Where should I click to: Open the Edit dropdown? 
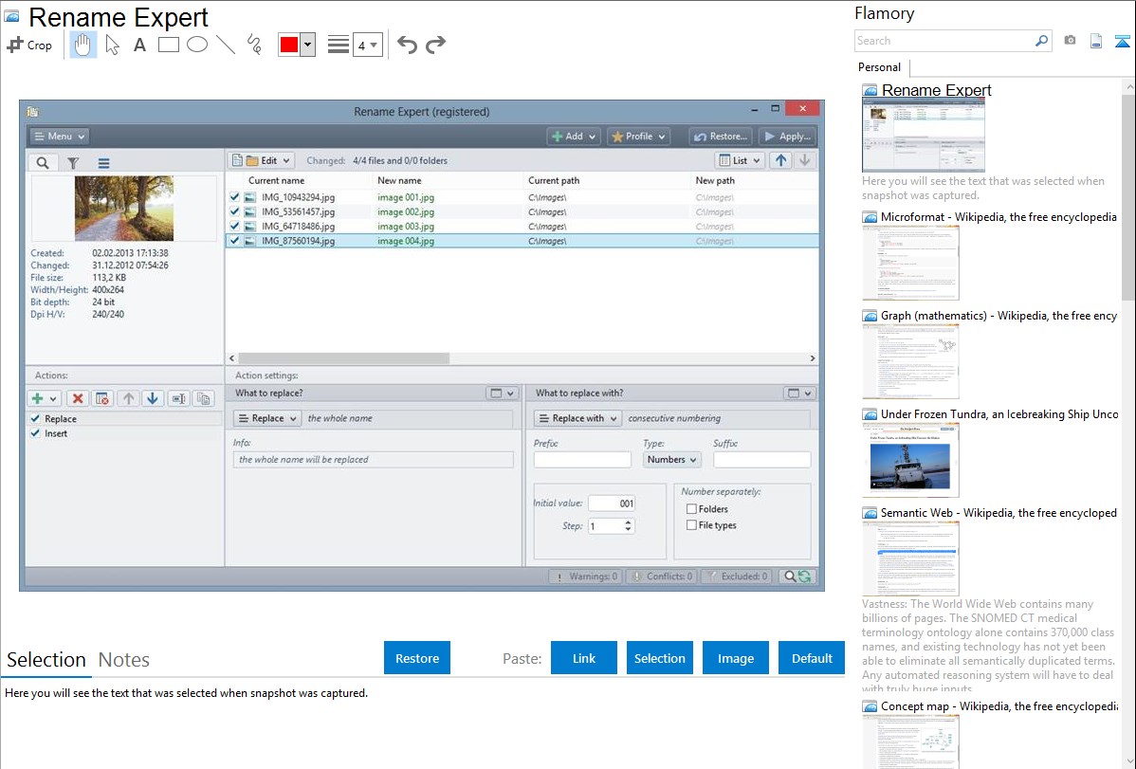[261, 160]
